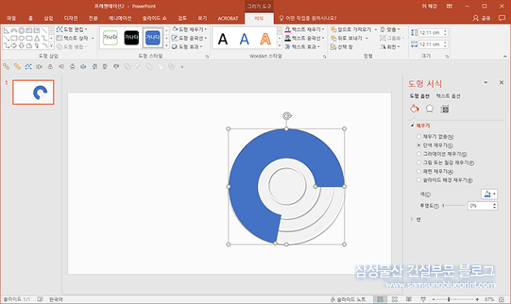The width and height of the screenshot is (511, 304).
Task: Switch to the 슬라이드 쇼 tab
Action: [x=154, y=18]
